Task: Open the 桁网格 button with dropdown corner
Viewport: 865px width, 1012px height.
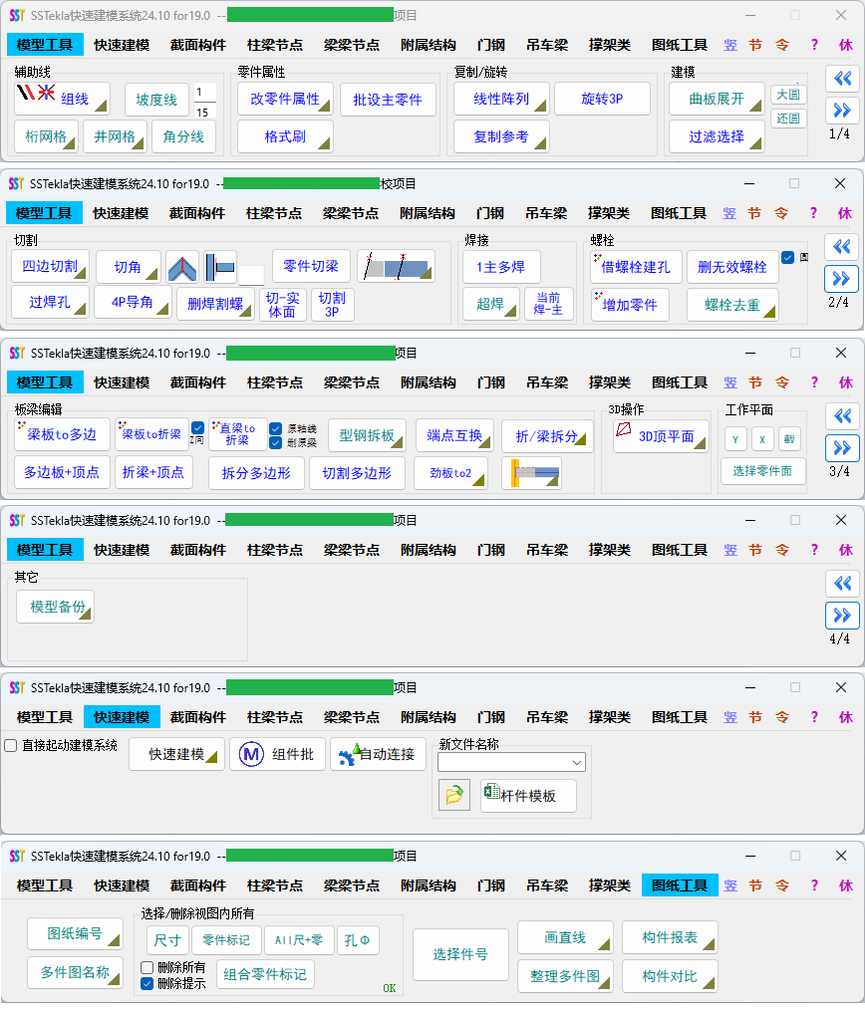Action: pyautogui.click(x=47, y=136)
